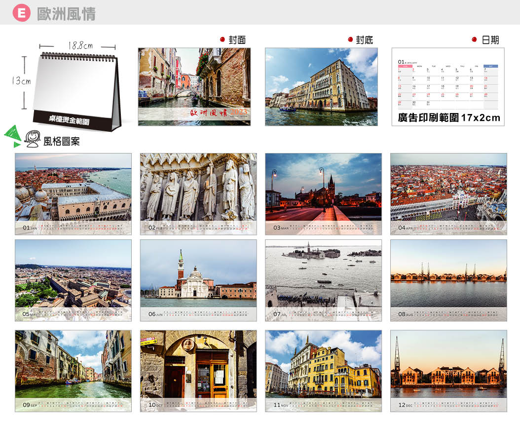Select the desk calendar stand illustration
This screenshot has height=422, width=520.
pyautogui.click(x=77, y=92)
